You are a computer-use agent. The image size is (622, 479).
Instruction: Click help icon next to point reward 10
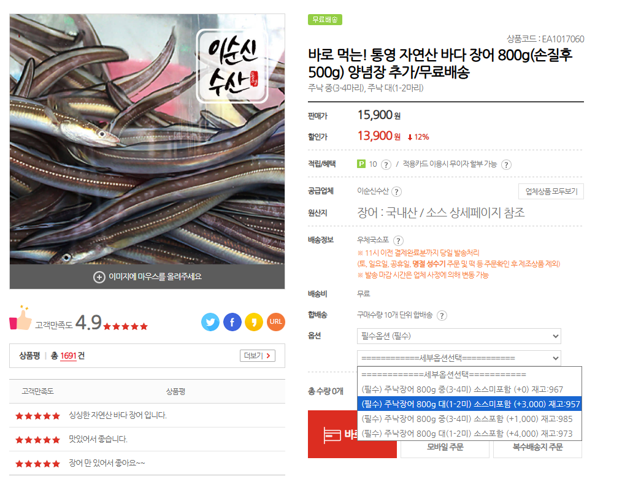[x=386, y=164]
